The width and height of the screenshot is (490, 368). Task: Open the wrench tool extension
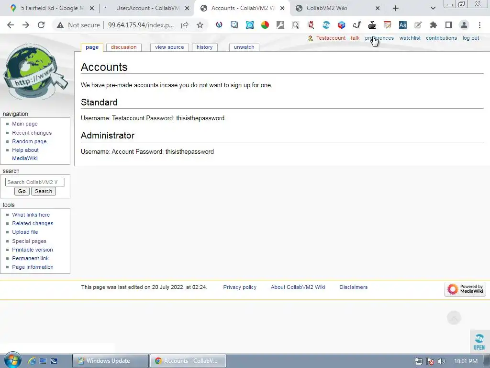click(280, 25)
